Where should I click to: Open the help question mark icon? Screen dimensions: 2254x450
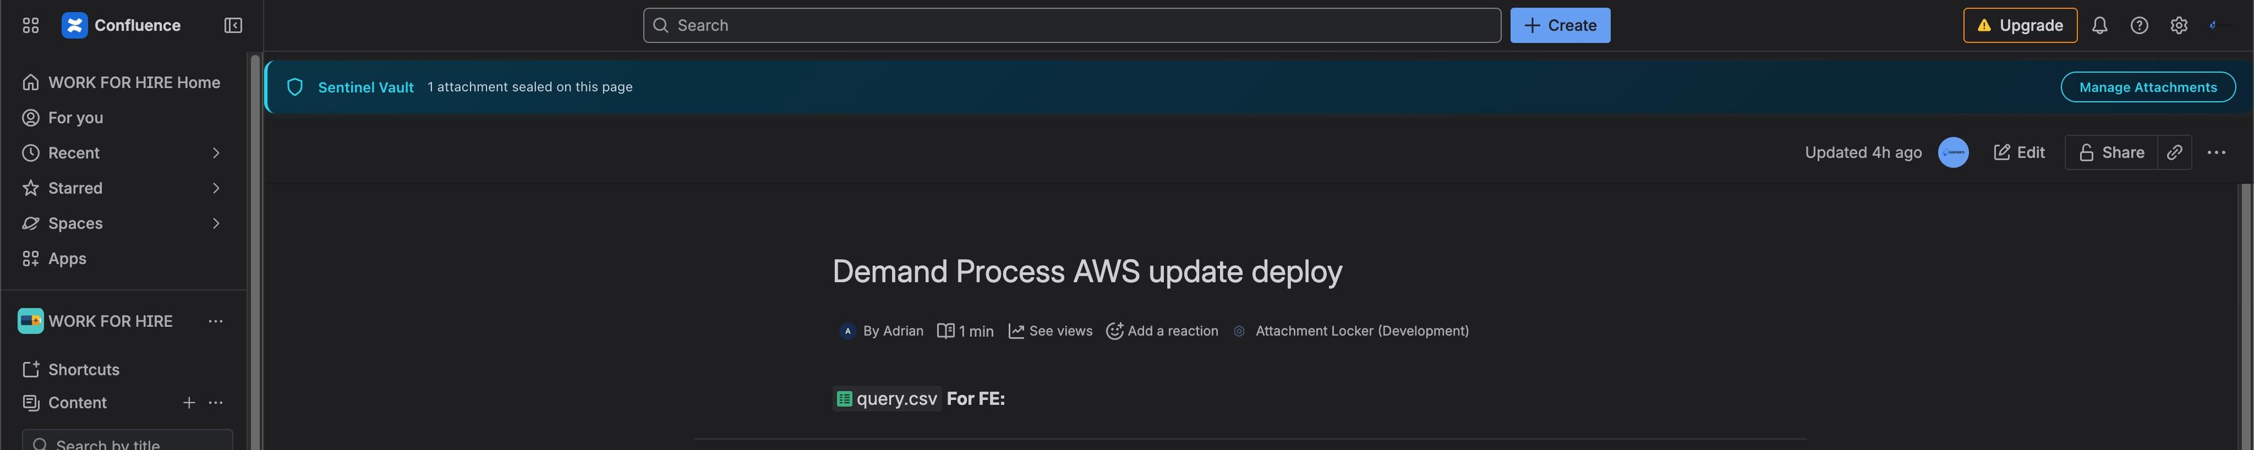point(2138,25)
